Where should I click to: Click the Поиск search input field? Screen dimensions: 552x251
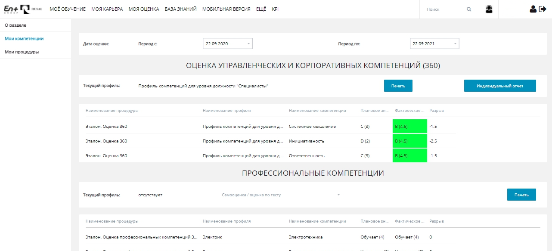coord(439,9)
